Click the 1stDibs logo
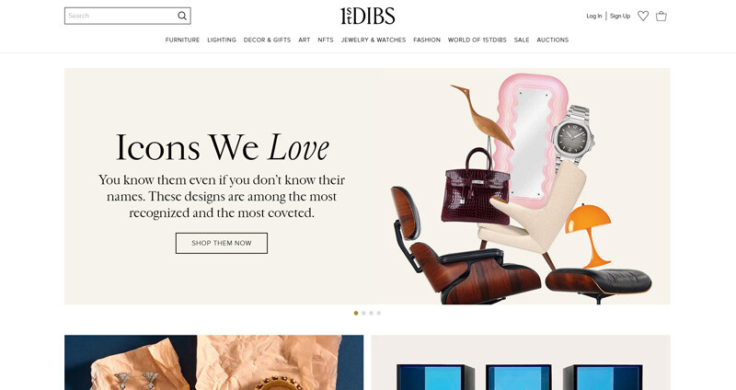Screen dimensions: 736x390 coord(367,16)
